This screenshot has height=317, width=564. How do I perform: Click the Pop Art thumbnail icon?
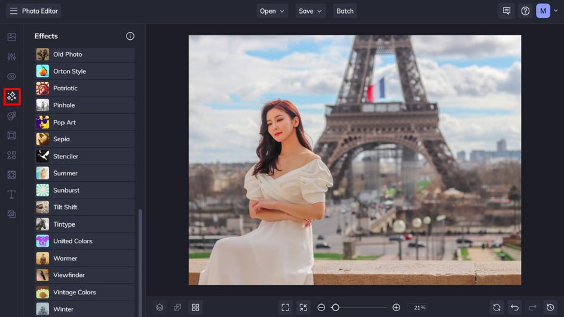tap(42, 123)
